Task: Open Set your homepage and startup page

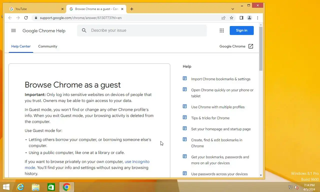Action: tap(221, 129)
